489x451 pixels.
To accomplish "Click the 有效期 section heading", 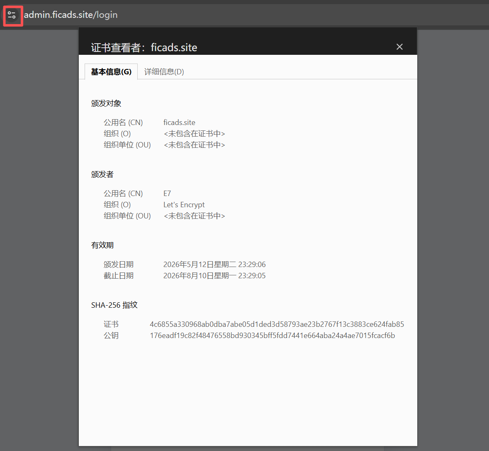I will pos(102,245).
